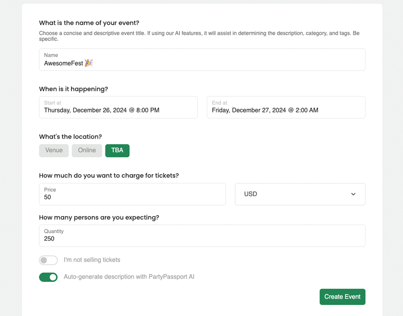
Task: Choose the Venue location option
Action: [54, 150]
